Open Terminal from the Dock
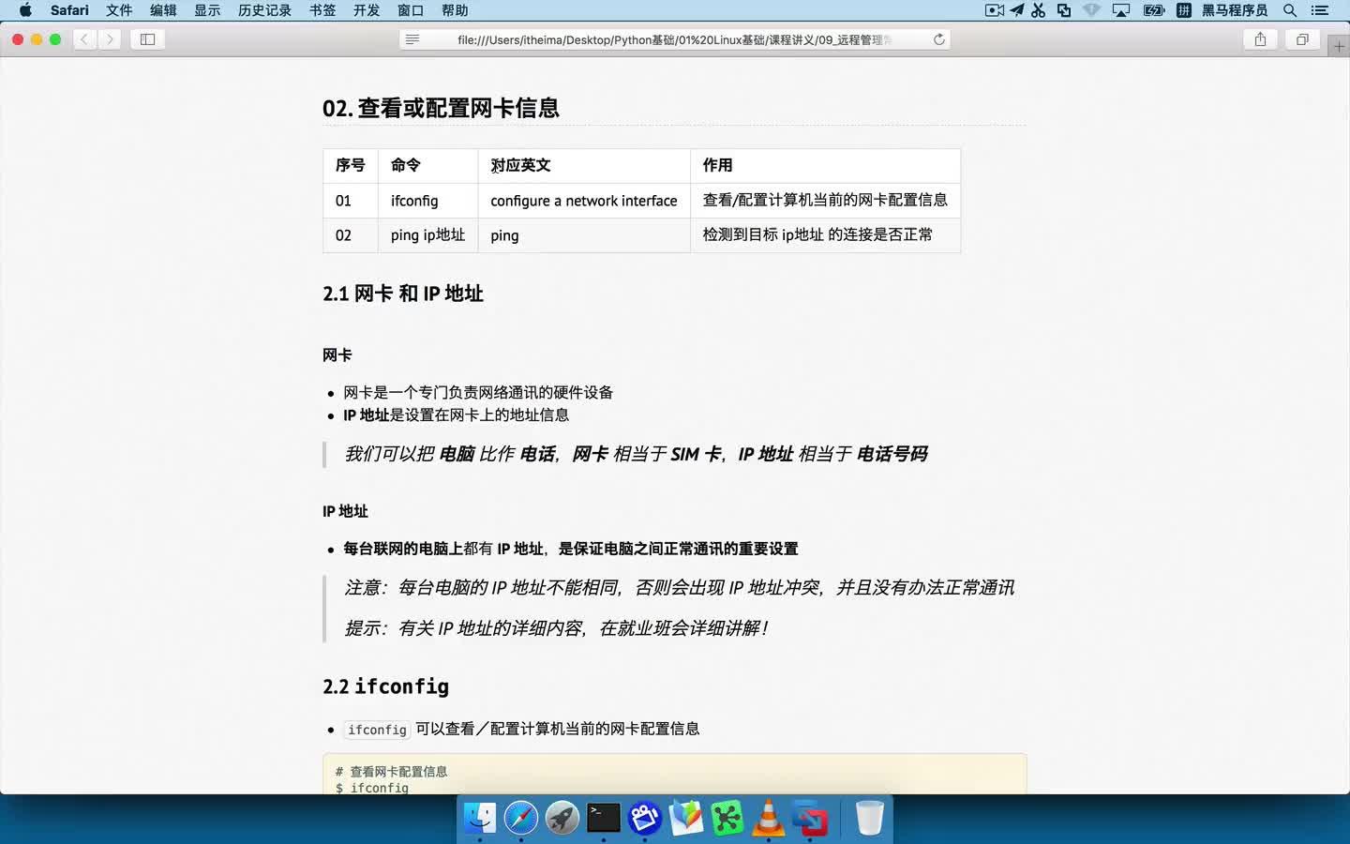Image resolution: width=1350 pixels, height=844 pixels. (604, 818)
